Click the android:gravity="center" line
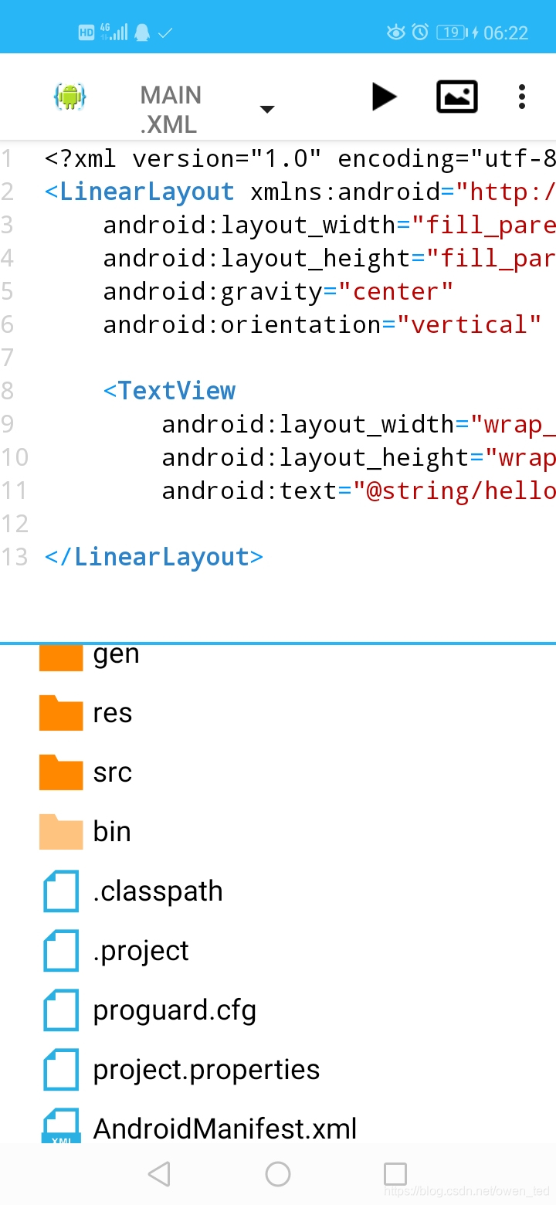556x1205 pixels. pos(278,291)
